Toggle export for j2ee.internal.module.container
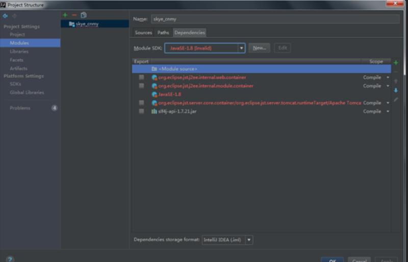Image resolution: width=408 pixels, height=262 pixels. point(141,86)
